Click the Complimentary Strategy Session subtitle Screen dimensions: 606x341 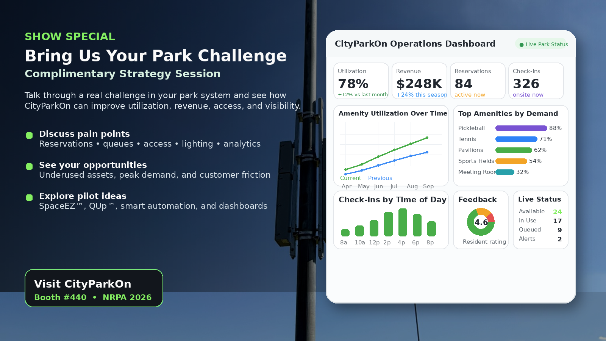(123, 74)
